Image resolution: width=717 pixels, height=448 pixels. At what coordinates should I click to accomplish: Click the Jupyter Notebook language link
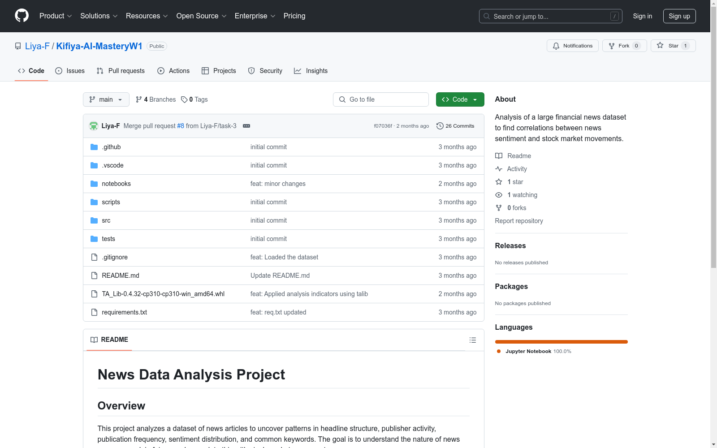tap(534, 351)
